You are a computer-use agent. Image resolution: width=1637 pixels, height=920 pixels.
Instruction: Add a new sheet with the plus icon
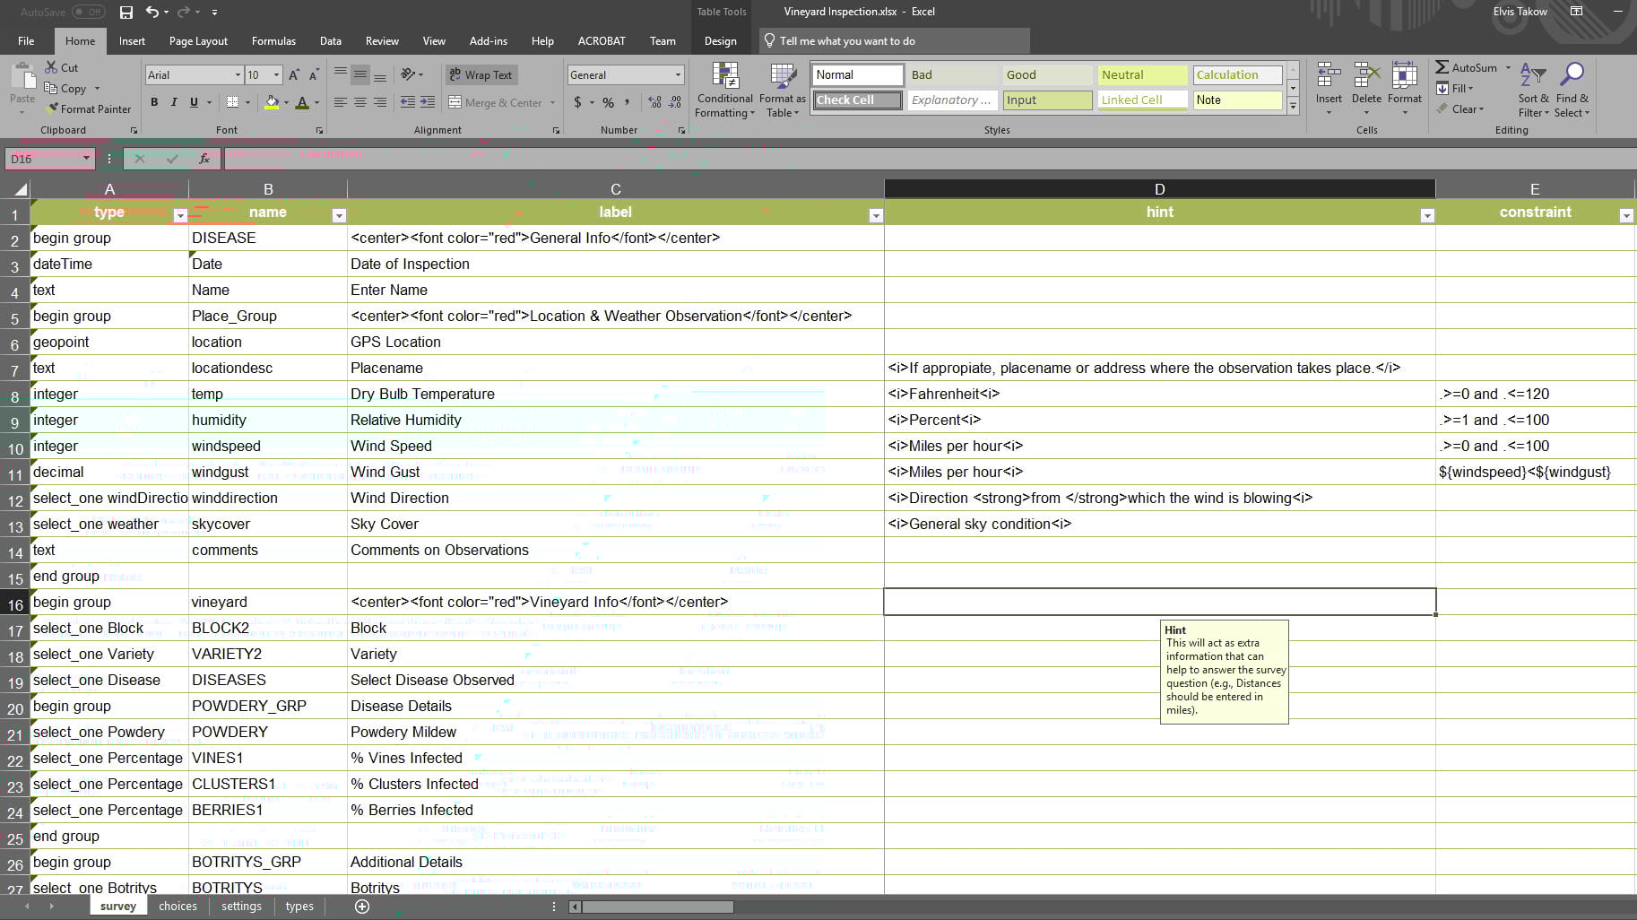coord(362,907)
